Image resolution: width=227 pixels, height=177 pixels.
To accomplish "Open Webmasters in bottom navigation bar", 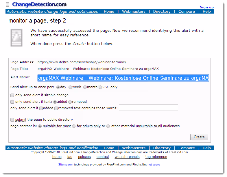I will pos(134,148).
